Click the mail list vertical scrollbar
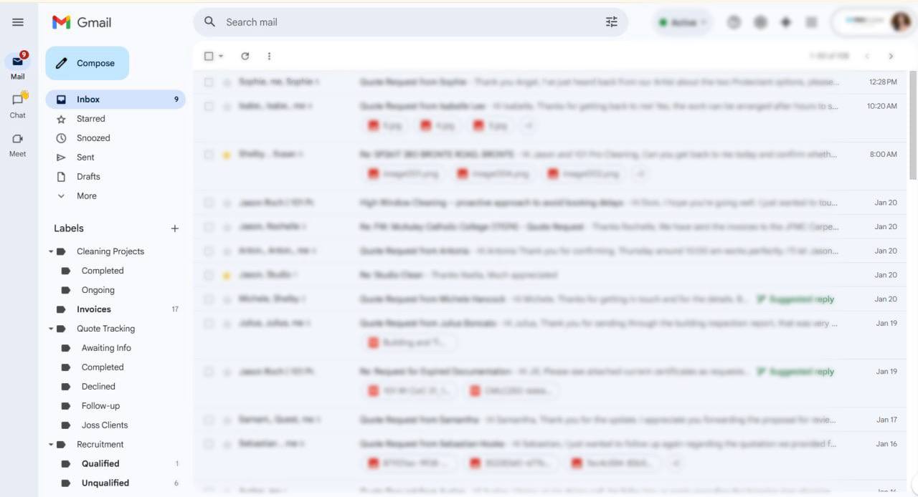This screenshot has height=497, width=918. pyautogui.click(x=913, y=125)
